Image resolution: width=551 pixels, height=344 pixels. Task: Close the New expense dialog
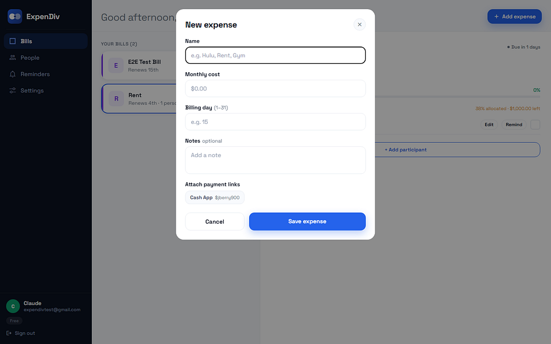pos(359,25)
